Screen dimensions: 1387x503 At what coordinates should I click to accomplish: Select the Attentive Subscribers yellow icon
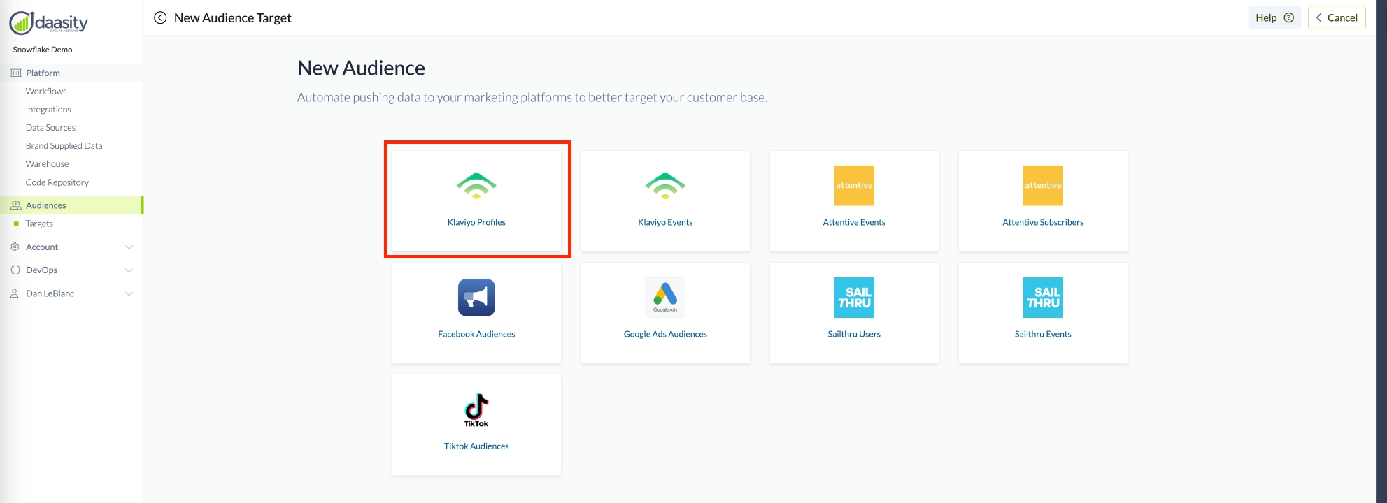click(x=1043, y=186)
